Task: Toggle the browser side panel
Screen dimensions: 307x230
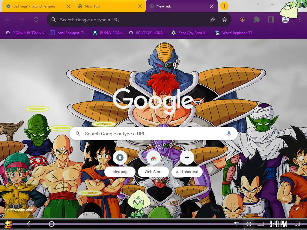Action: [x=271, y=19]
